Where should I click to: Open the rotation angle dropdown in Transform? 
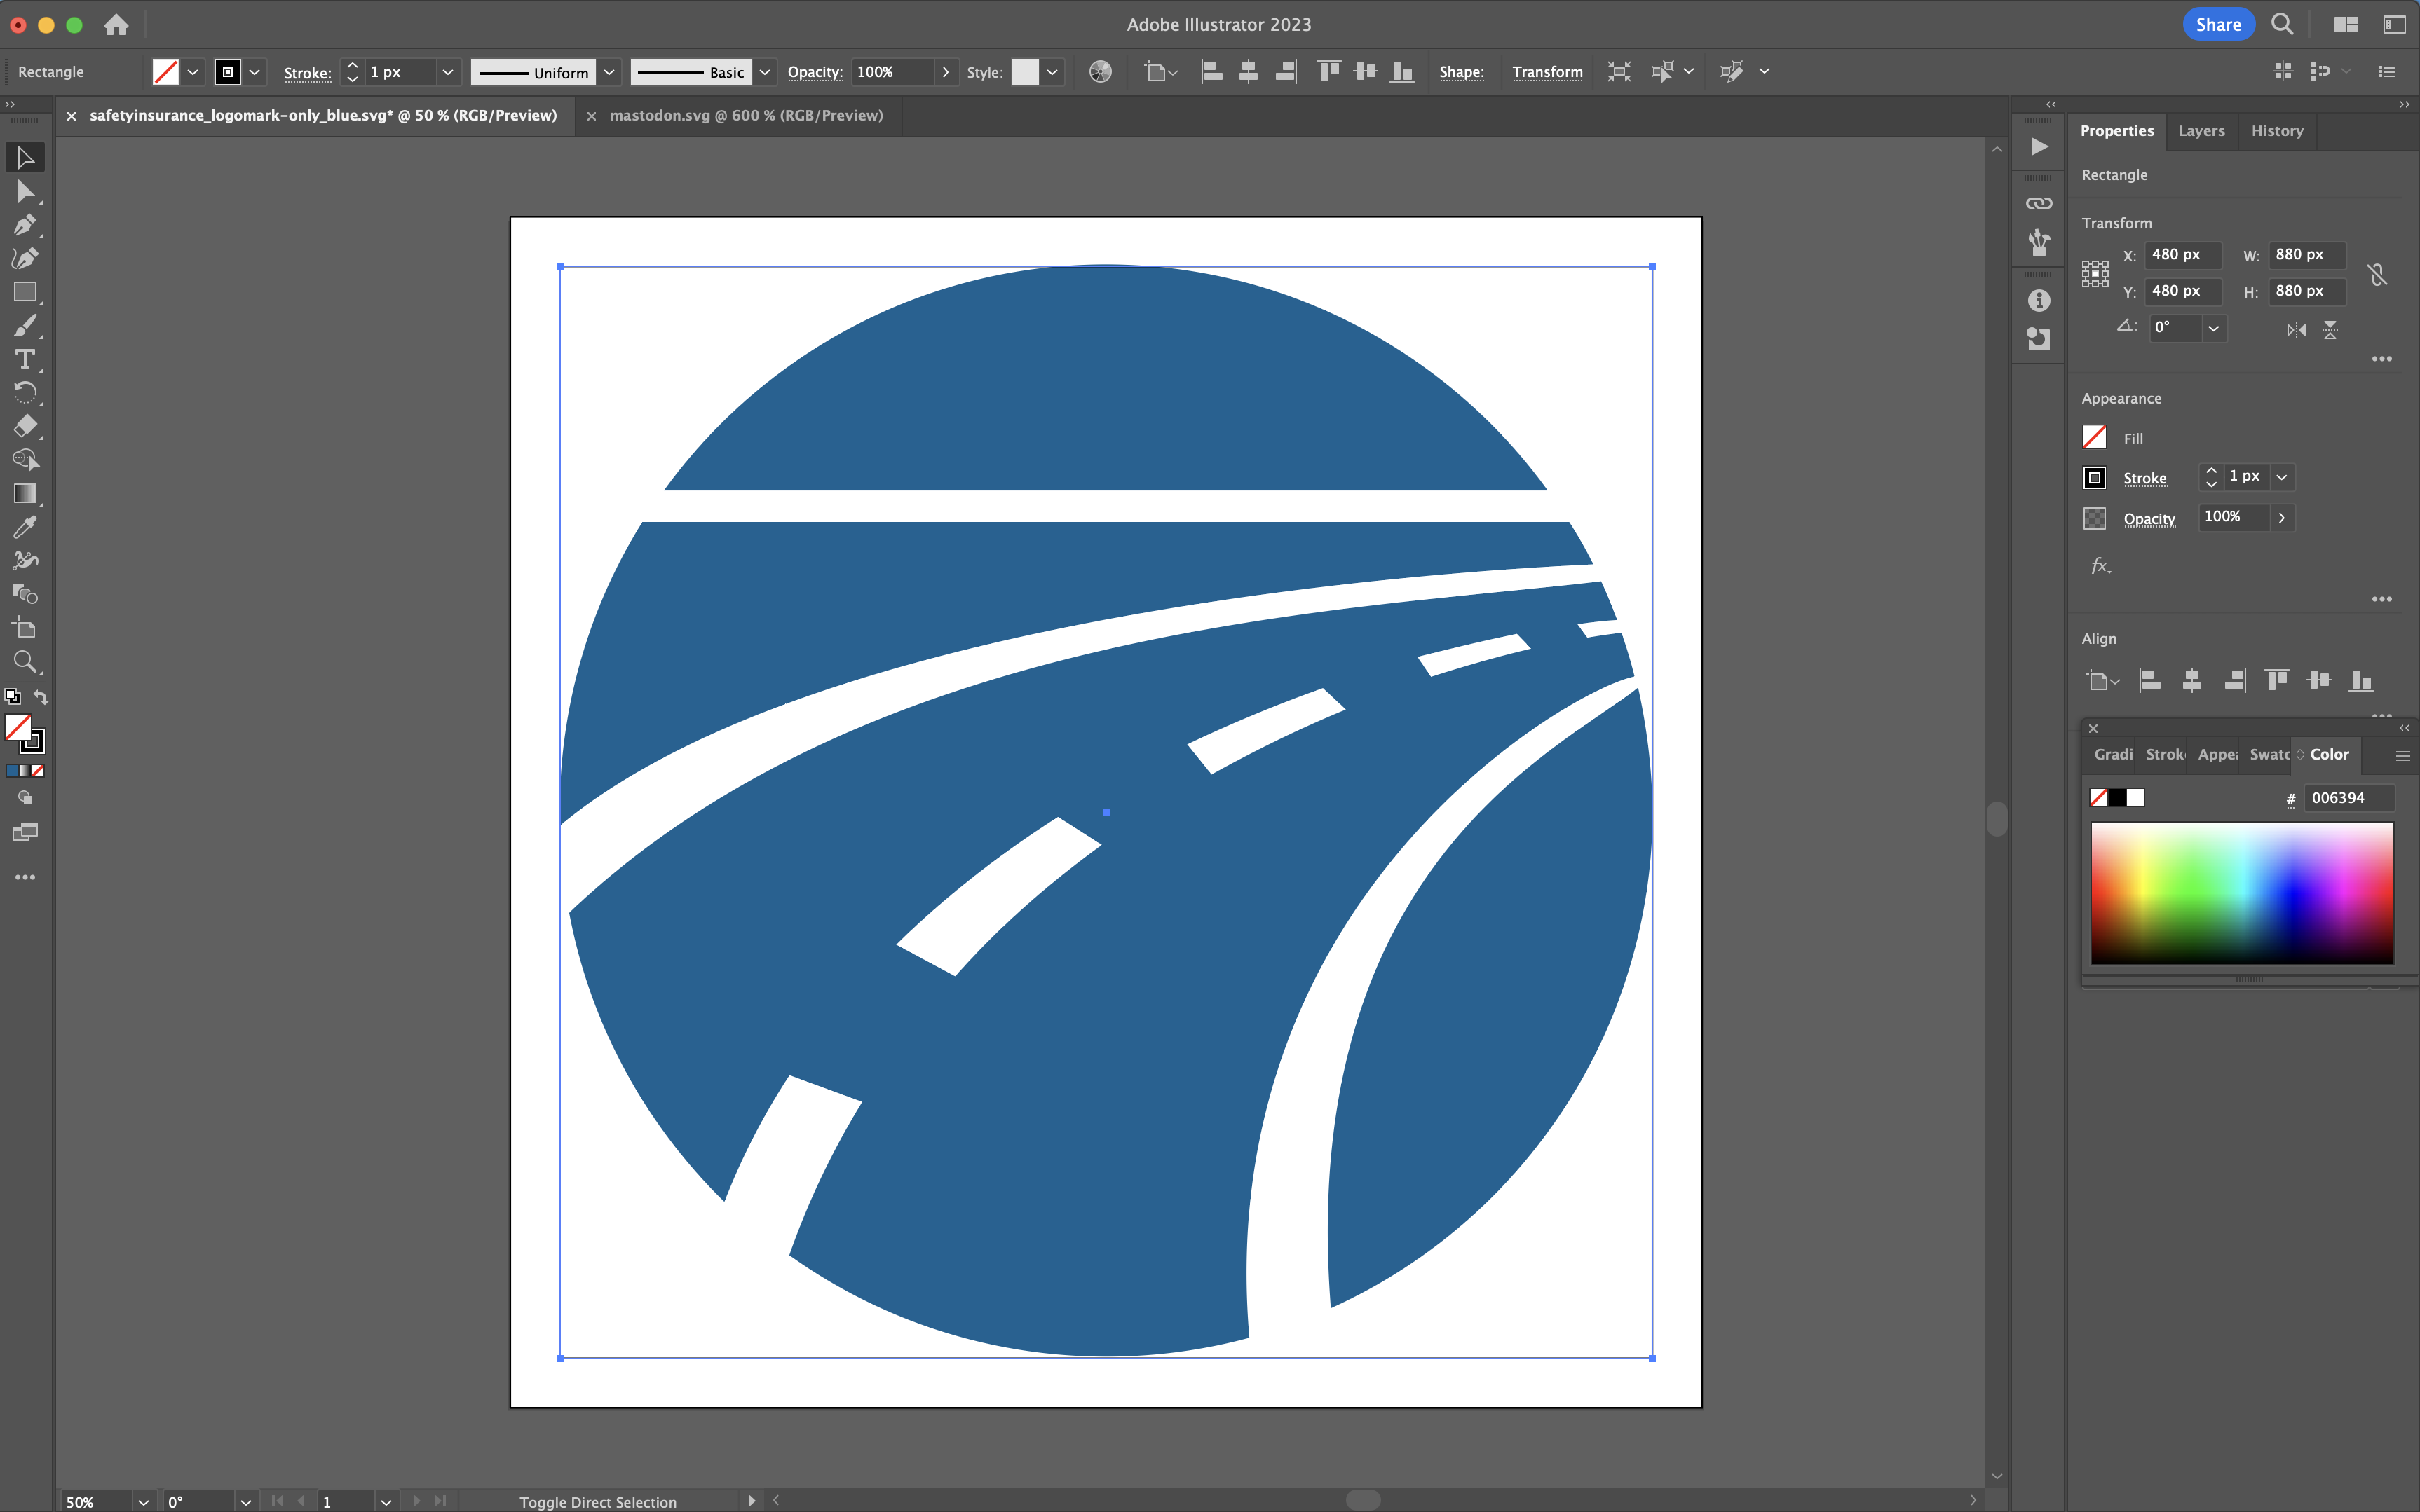pos(2214,328)
